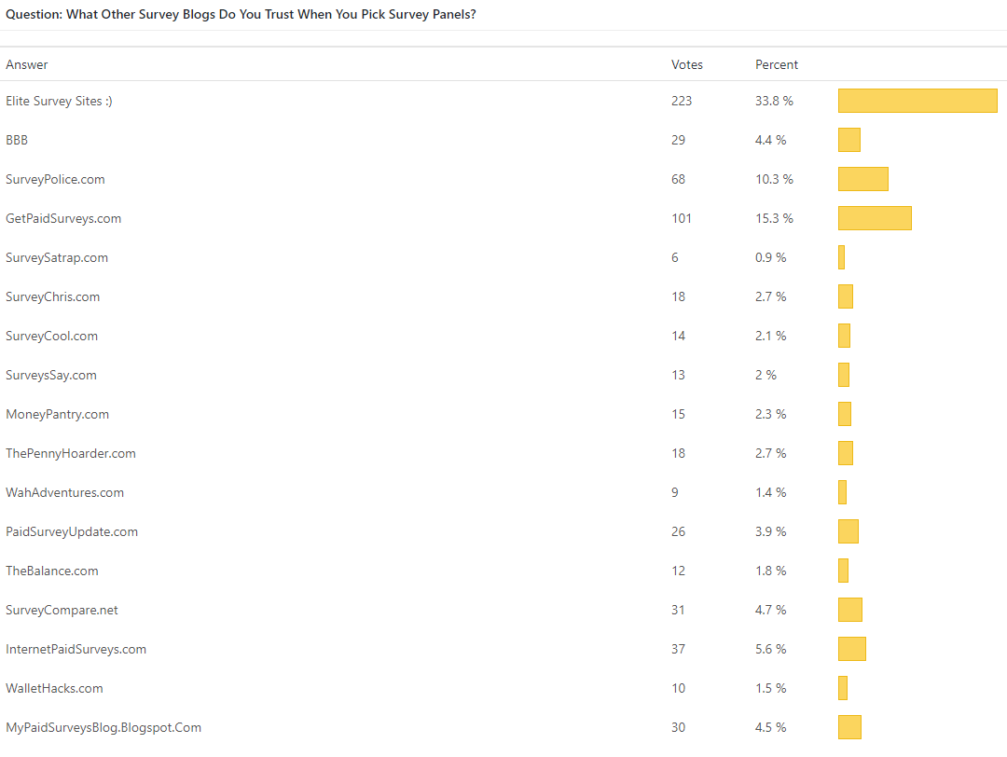The image size is (1007, 757).
Task: Click the 223 votes value
Action: click(682, 101)
